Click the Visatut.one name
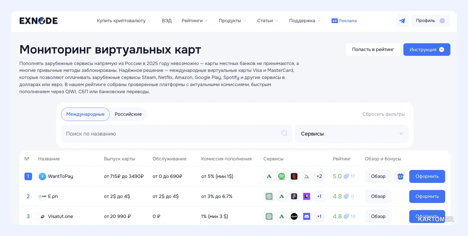 (60, 216)
